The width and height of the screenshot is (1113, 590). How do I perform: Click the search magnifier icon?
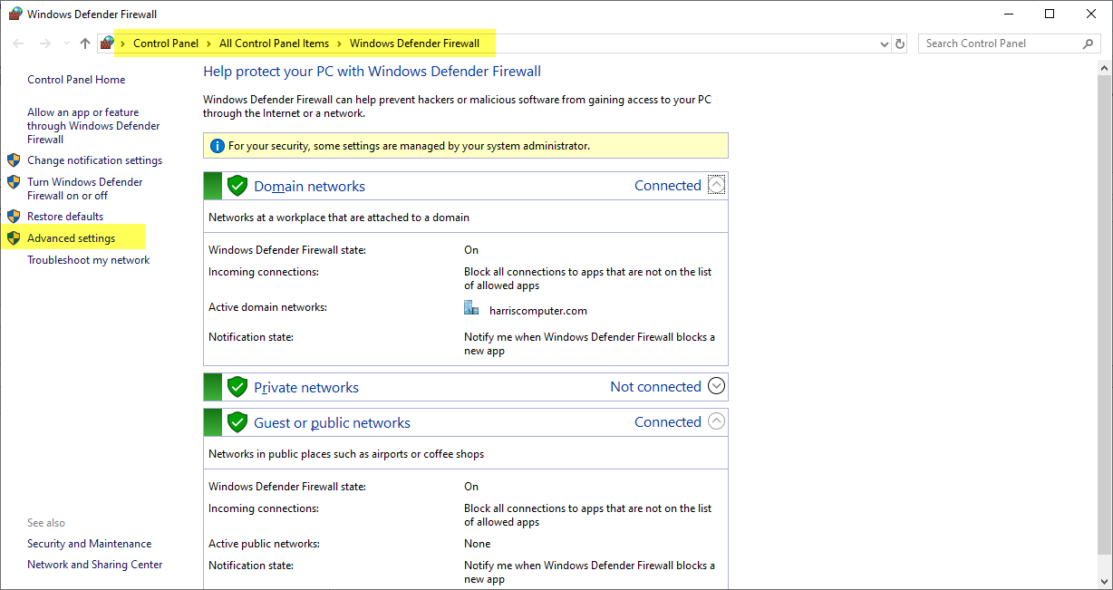pyautogui.click(x=1088, y=44)
